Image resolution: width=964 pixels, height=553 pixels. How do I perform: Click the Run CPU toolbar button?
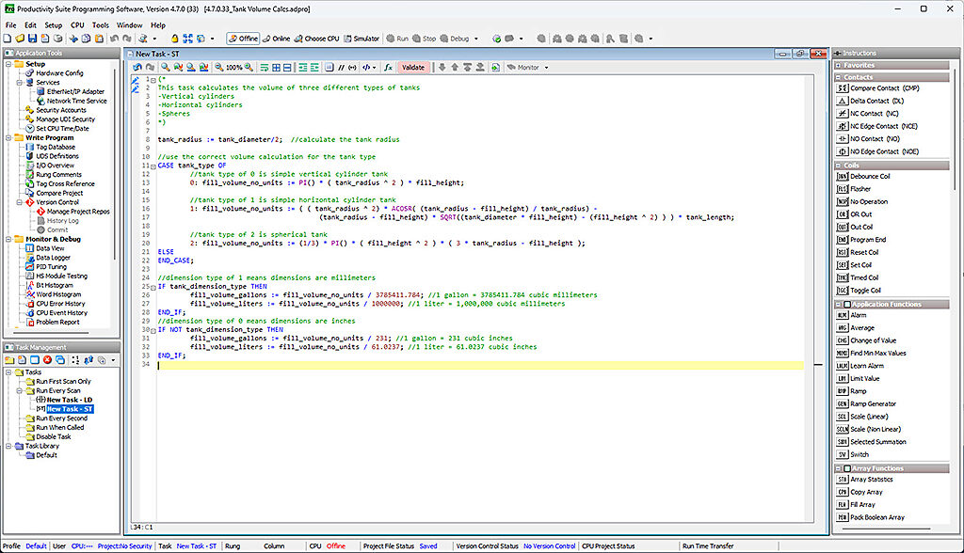tap(397, 39)
